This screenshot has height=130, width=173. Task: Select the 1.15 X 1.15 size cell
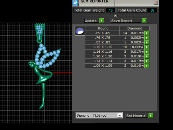(x=102, y=47)
